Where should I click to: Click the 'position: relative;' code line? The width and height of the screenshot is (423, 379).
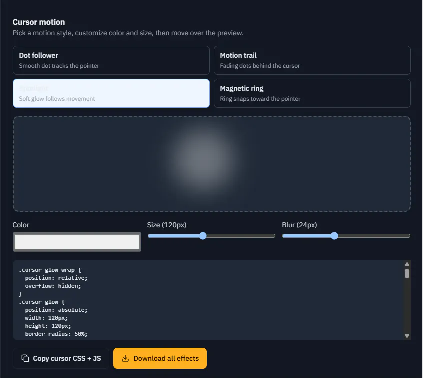56,278
